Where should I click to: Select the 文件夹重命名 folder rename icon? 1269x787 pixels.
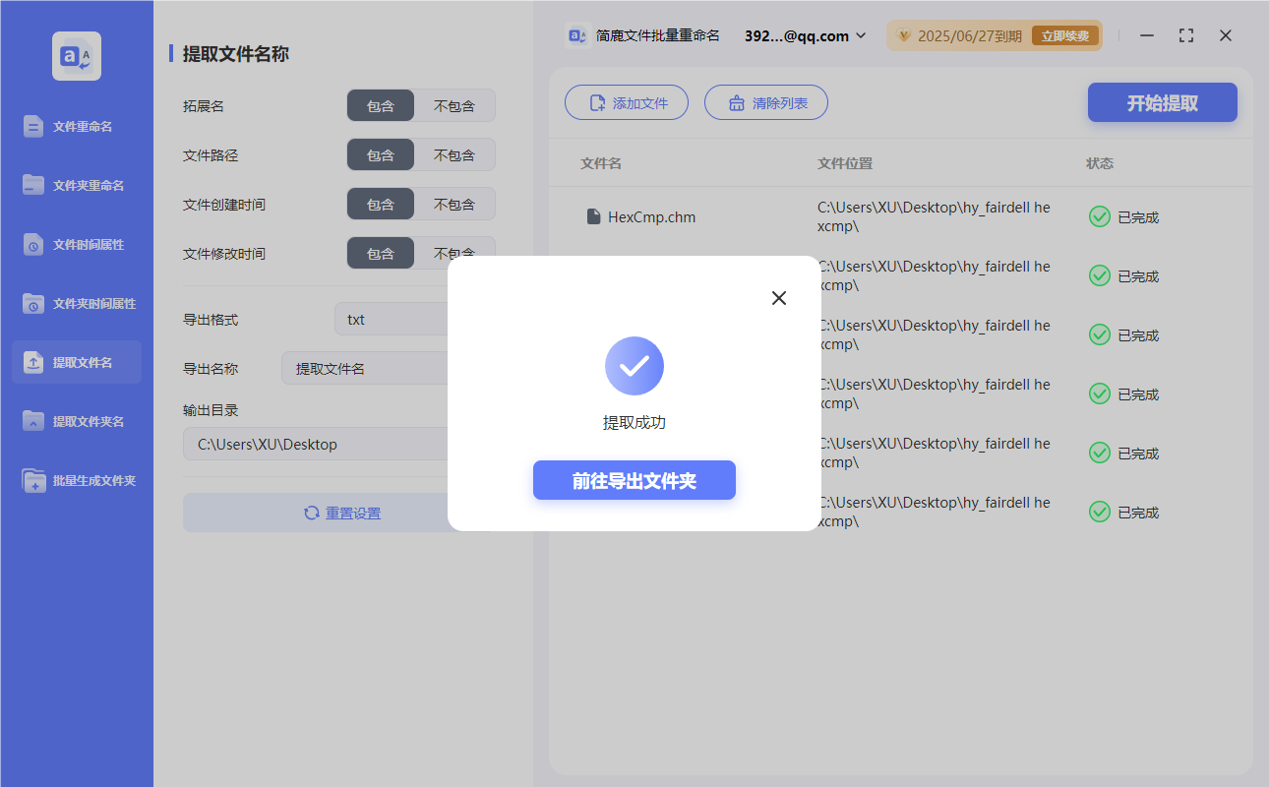pyautogui.click(x=34, y=185)
